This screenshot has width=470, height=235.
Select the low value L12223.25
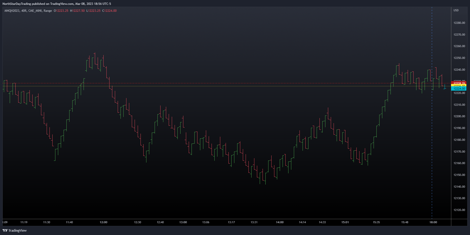[93, 11]
